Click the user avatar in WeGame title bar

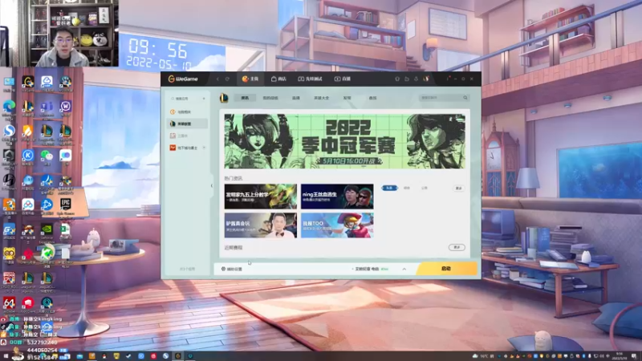pyautogui.click(x=426, y=79)
